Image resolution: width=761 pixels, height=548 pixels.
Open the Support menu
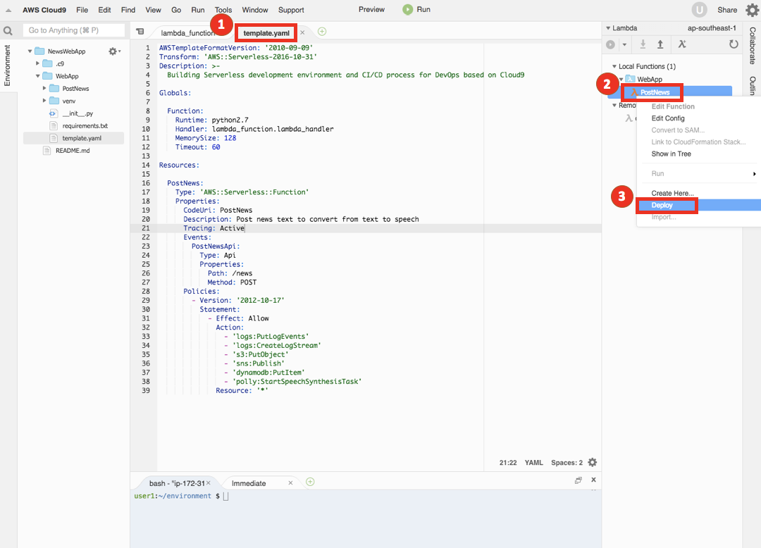[291, 10]
